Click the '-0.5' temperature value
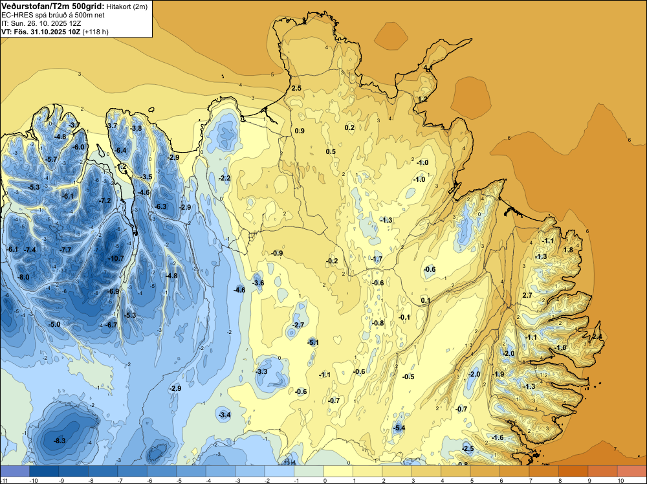 tap(408, 377)
